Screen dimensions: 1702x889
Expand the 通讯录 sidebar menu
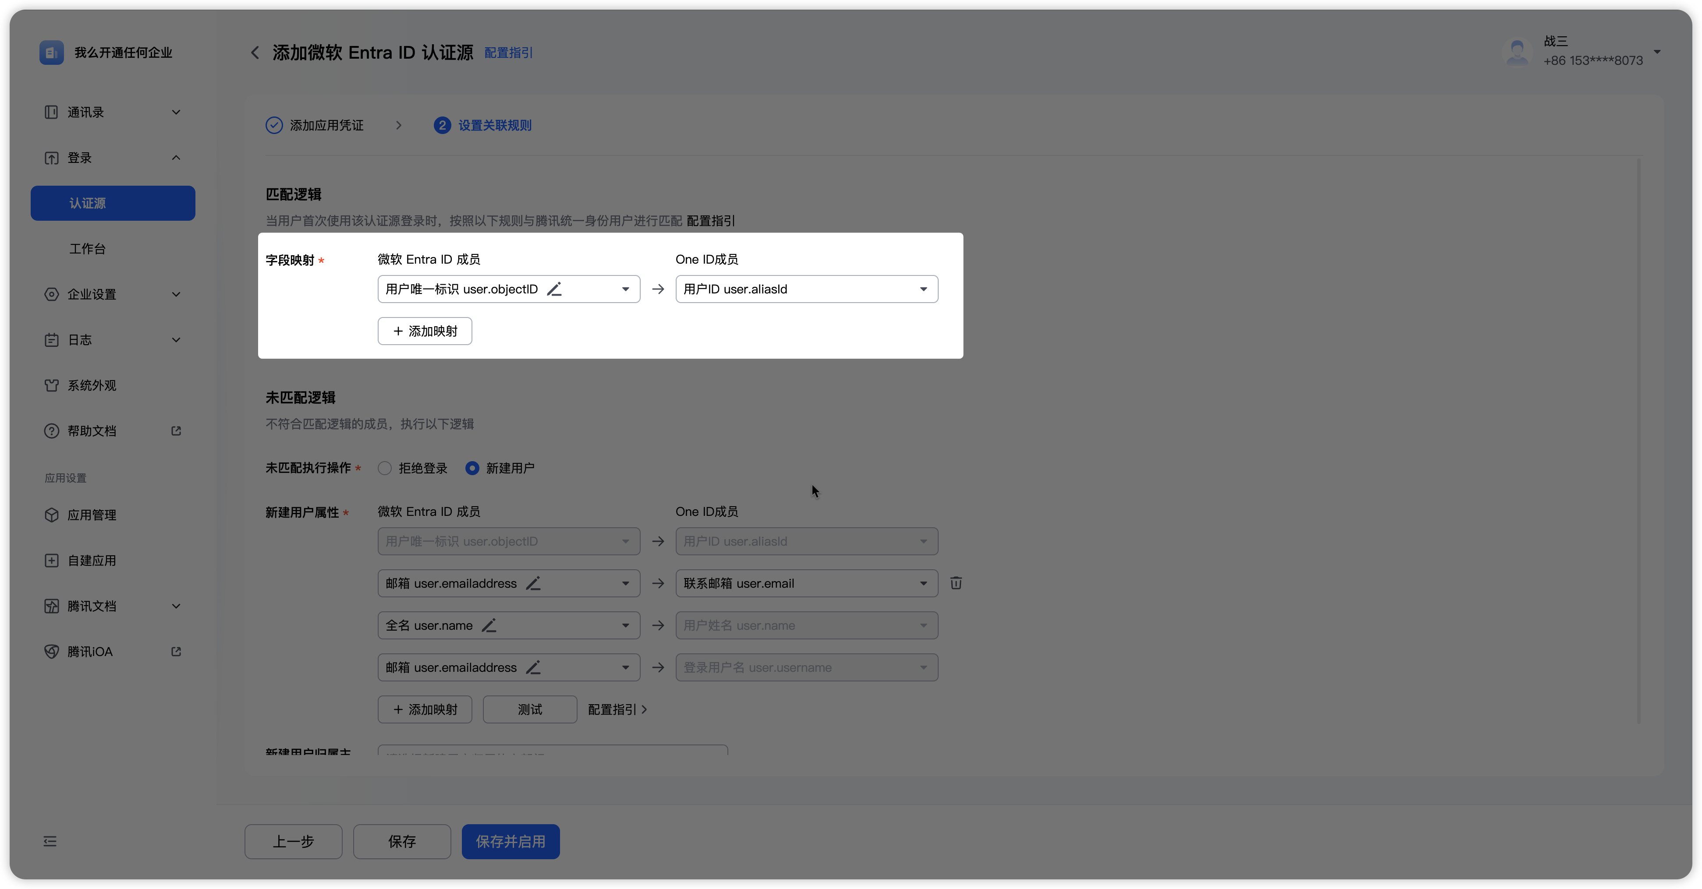tap(112, 112)
